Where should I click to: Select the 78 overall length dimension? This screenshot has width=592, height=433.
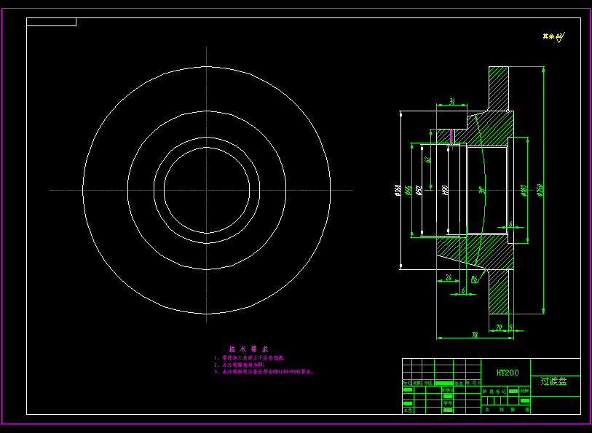coord(475,335)
